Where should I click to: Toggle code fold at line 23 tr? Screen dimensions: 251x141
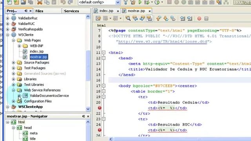[104, 119]
